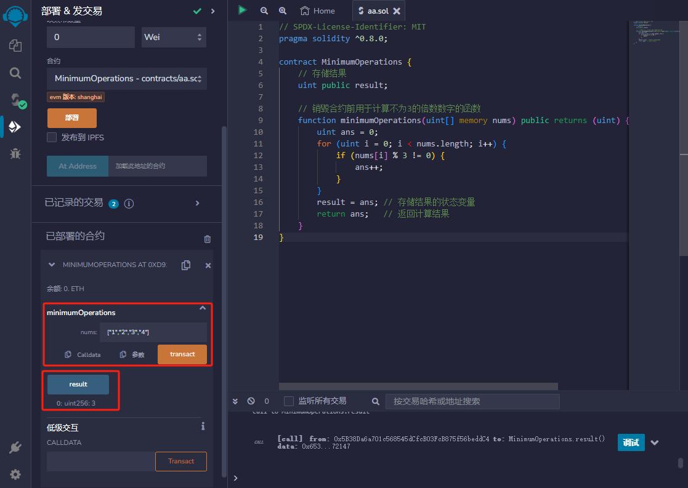Viewport: 688px width, 488px height.
Task: Click line number 19 in editor
Action: [258, 237]
